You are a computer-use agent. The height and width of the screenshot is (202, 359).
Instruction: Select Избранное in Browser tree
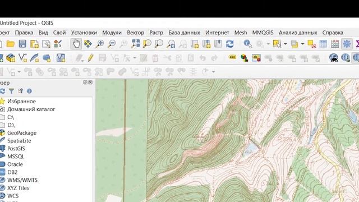(21, 101)
